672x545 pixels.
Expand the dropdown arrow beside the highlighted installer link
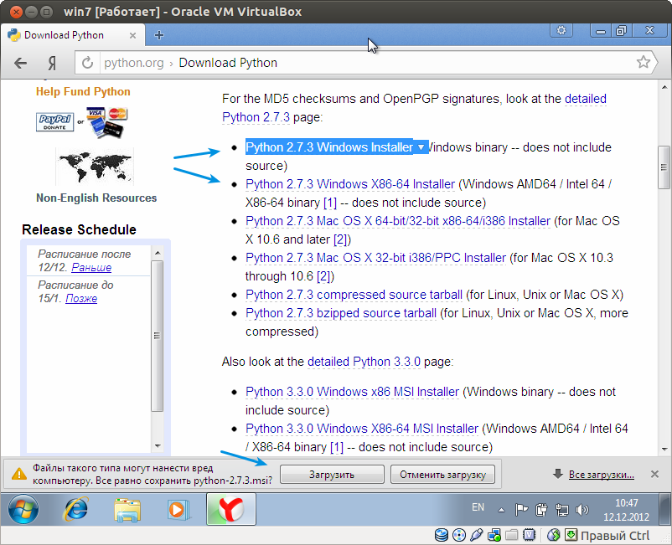[x=421, y=147]
